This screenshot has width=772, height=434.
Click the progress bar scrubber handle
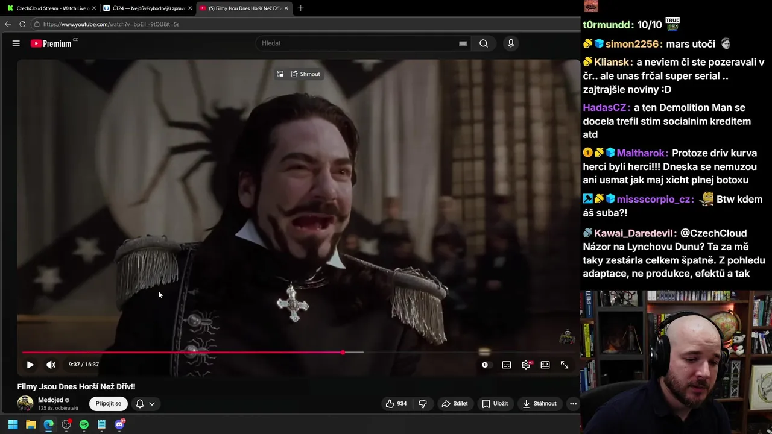coord(343,353)
